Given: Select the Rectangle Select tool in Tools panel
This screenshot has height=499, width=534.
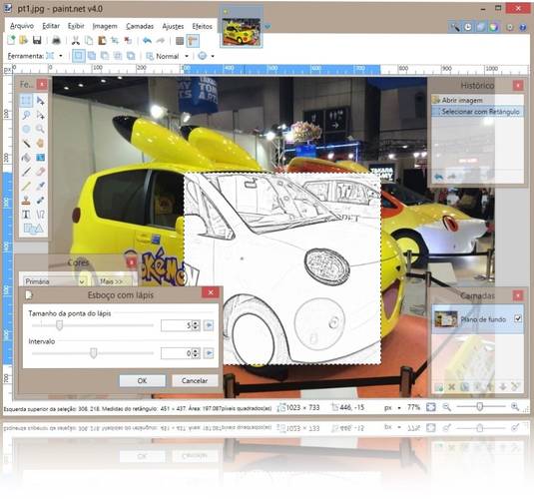Looking at the screenshot, I should (x=26, y=101).
